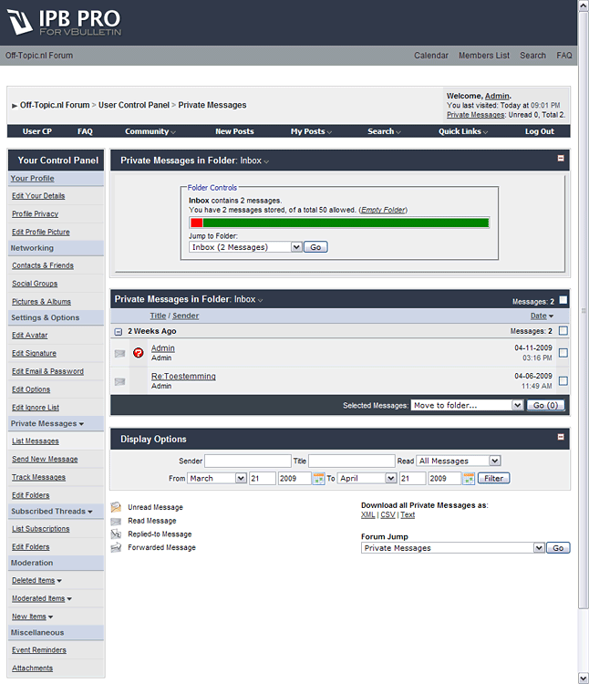Screen dimensions: 589x684
Task: Open the Quick Links menu
Action: coord(463,131)
